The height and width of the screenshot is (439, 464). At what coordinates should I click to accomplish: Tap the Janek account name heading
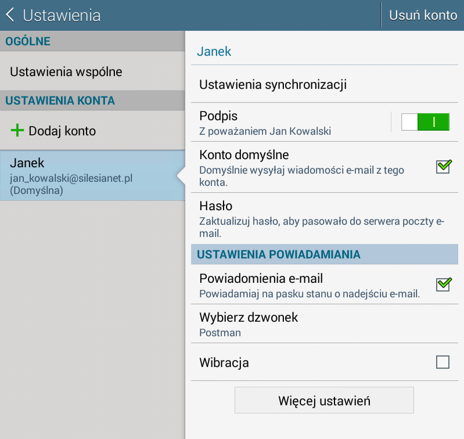tap(214, 51)
